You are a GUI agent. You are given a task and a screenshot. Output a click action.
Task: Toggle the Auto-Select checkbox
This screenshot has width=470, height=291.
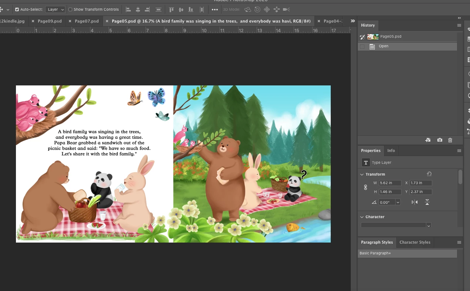pos(17,10)
